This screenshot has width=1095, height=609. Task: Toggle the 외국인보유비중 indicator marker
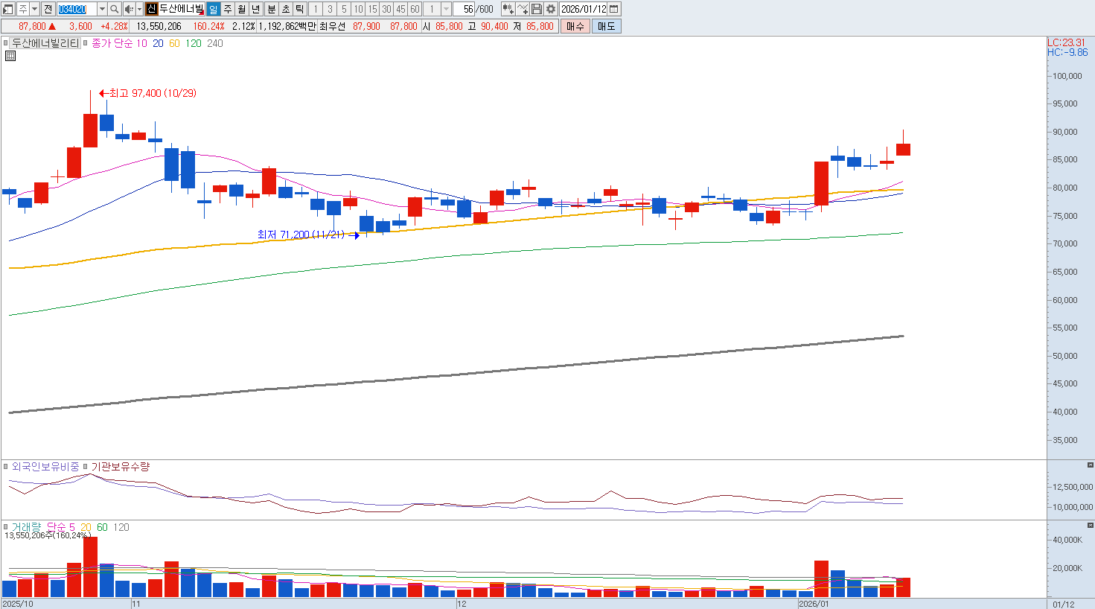[x=6, y=467]
